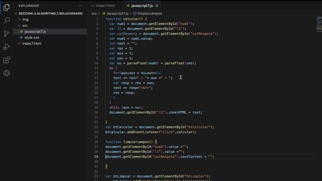Open the Explorer view in activity bar
This screenshot has height=181, width=322.
click(x=7, y=8)
